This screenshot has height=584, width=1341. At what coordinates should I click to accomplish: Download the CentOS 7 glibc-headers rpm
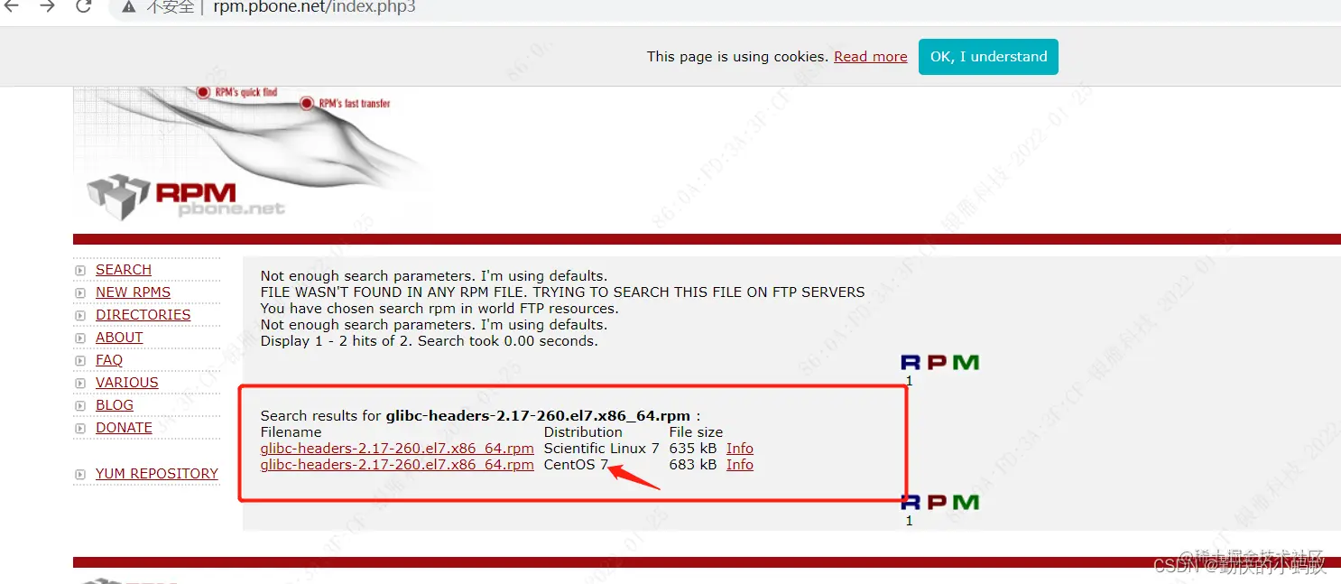click(x=397, y=465)
